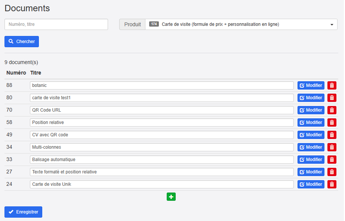Remove Balisage automatique with trash icon
This screenshot has height=221, width=345.
click(x=332, y=160)
